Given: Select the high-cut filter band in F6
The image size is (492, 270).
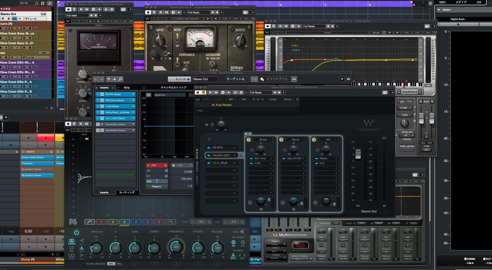Looking at the screenshot, I should click(x=171, y=222).
